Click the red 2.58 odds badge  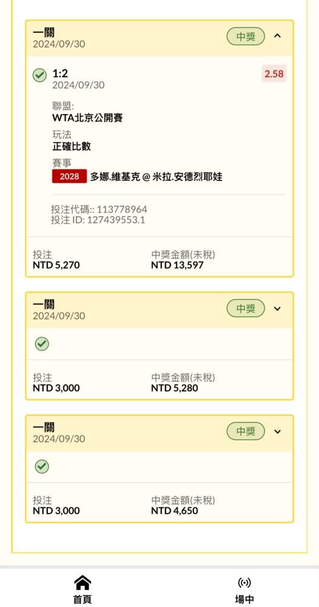click(274, 73)
